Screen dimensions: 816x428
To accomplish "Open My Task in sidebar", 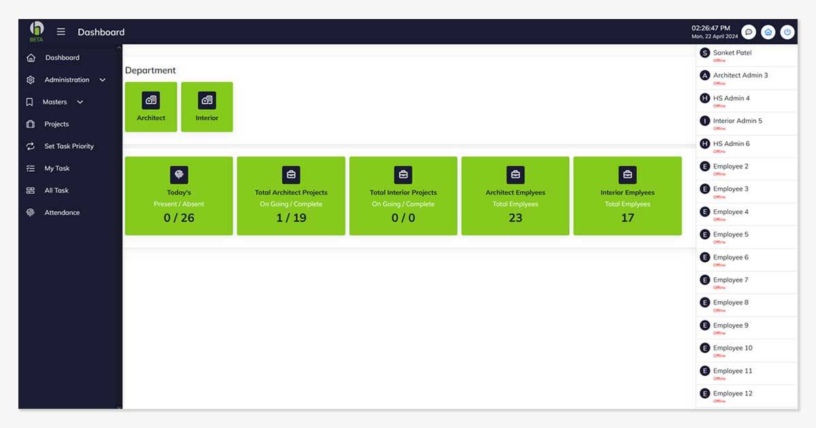I will point(57,168).
